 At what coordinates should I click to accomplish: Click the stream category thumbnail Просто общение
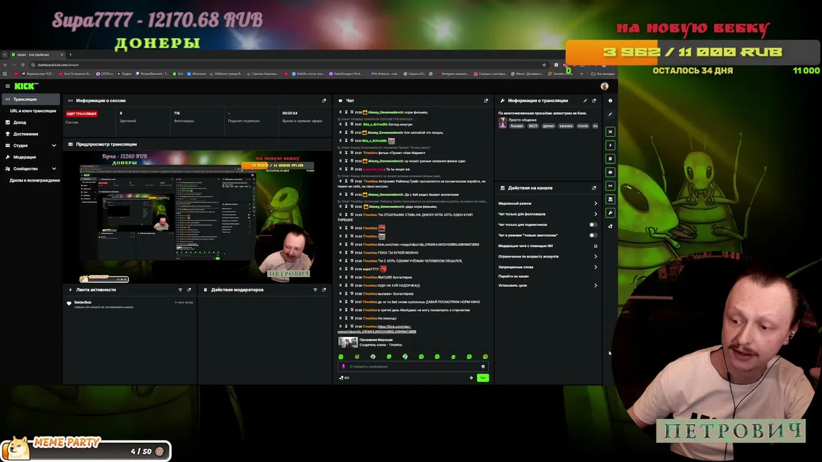[503, 123]
